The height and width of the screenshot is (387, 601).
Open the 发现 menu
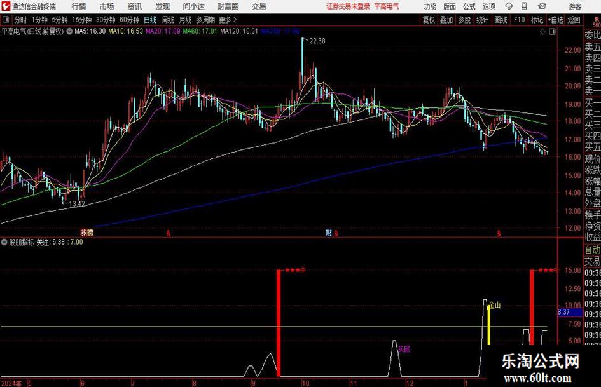click(163, 6)
